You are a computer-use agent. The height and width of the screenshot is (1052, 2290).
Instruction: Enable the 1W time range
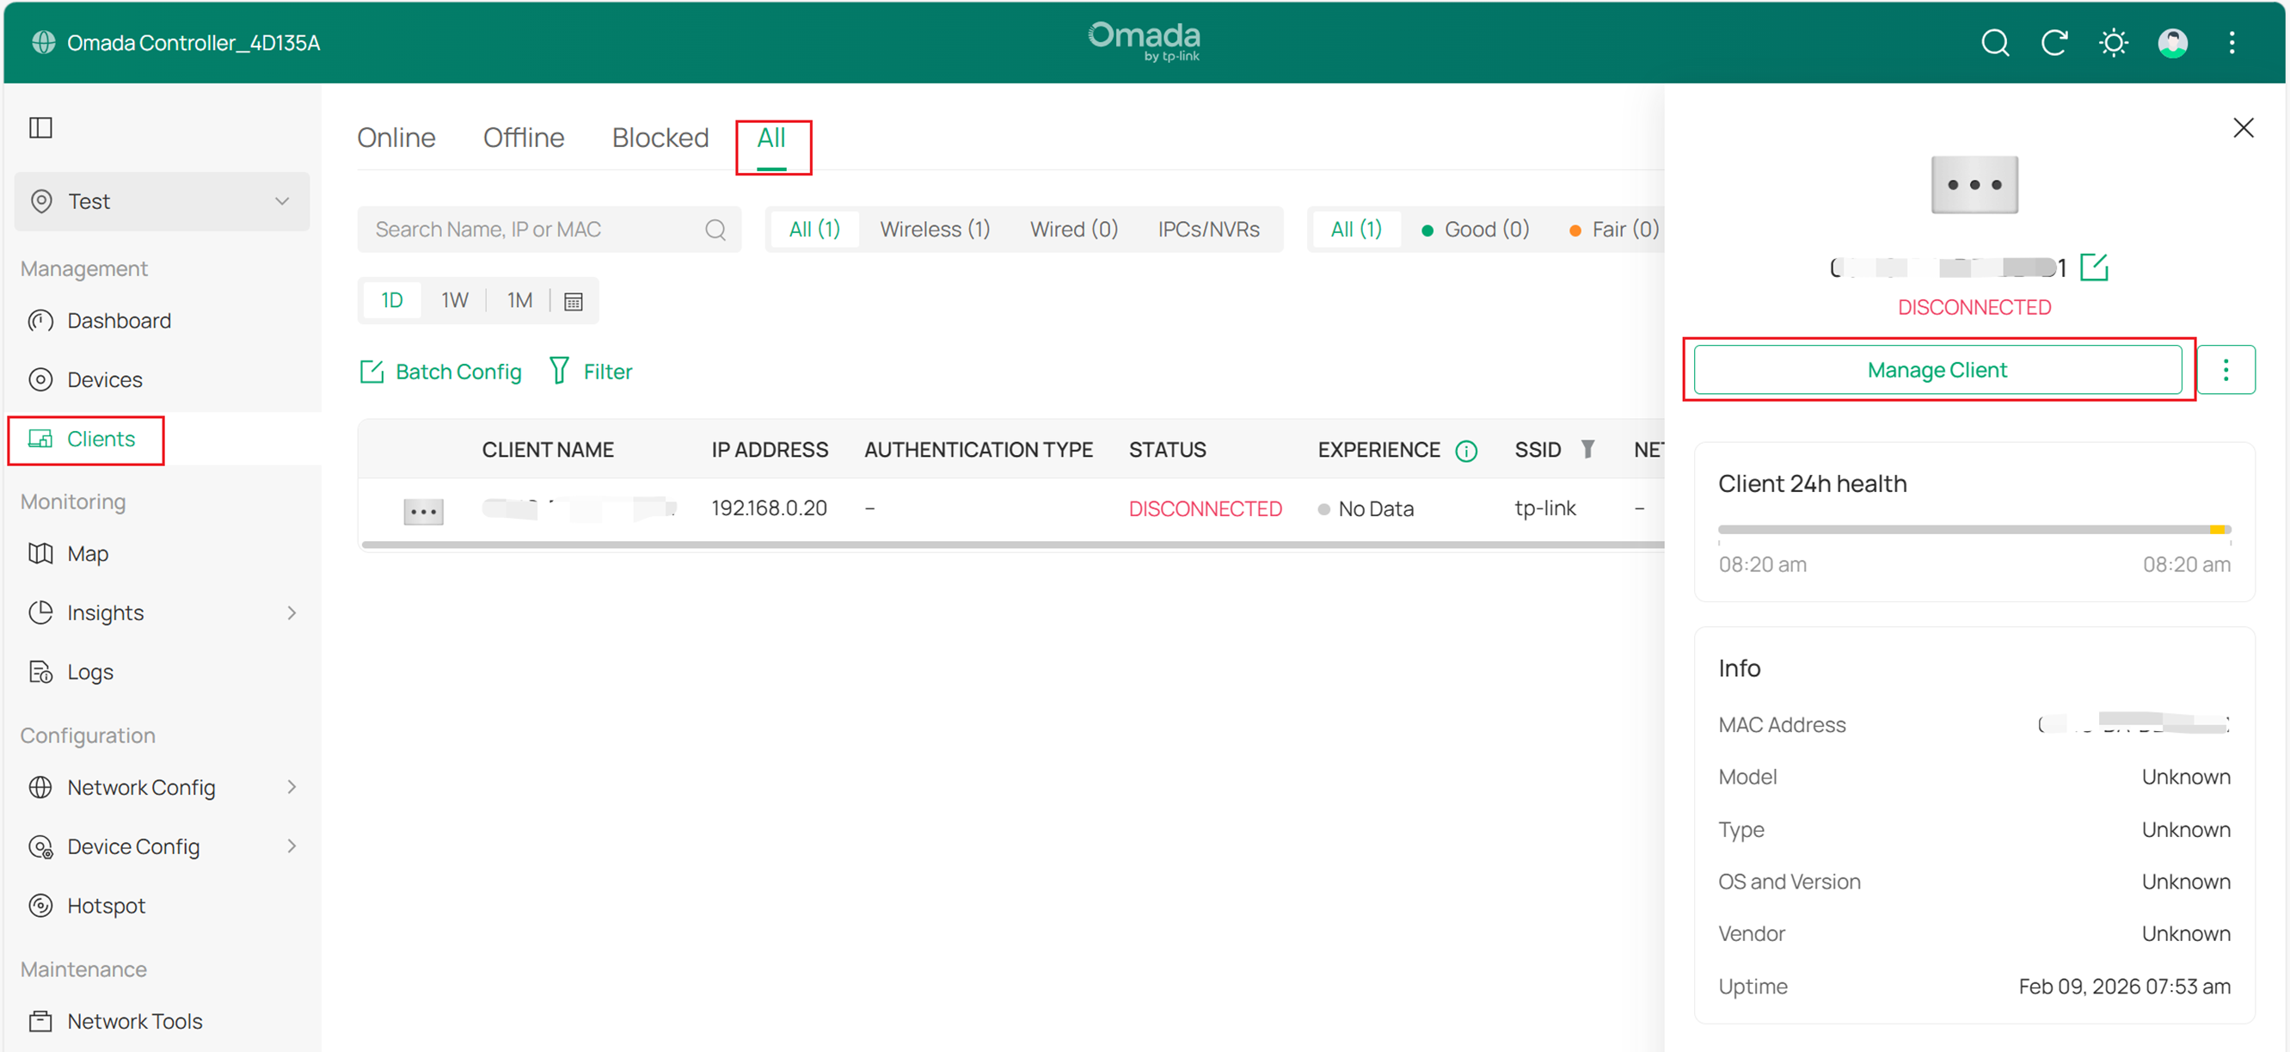[454, 299]
